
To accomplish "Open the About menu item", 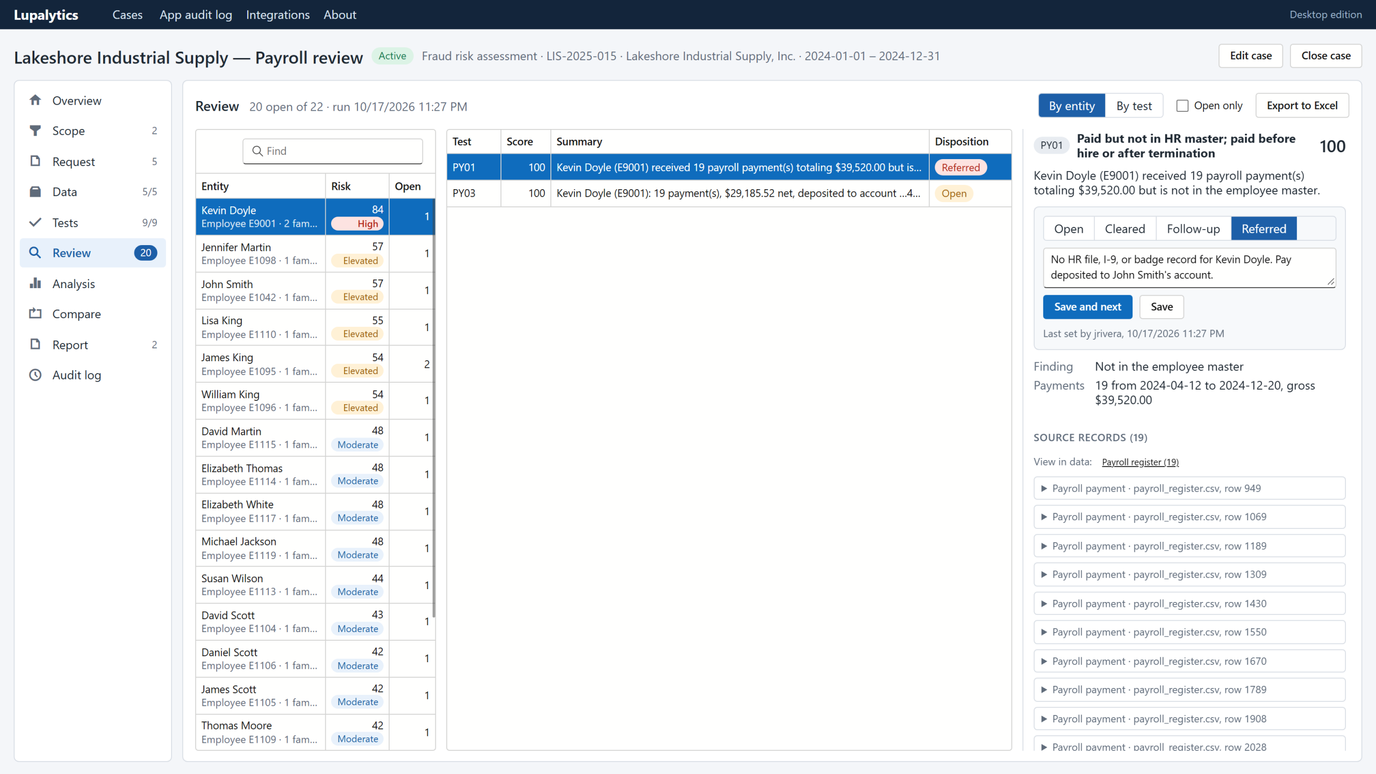I will pos(340,15).
